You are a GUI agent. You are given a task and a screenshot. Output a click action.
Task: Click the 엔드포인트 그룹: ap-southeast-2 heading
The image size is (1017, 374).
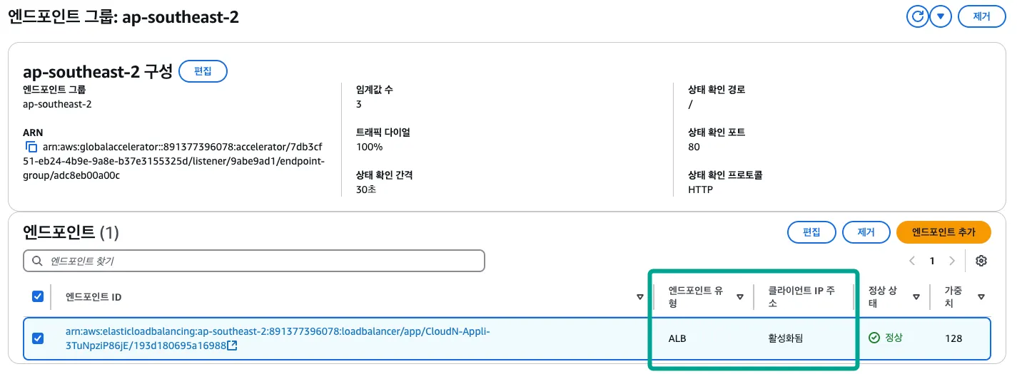123,17
